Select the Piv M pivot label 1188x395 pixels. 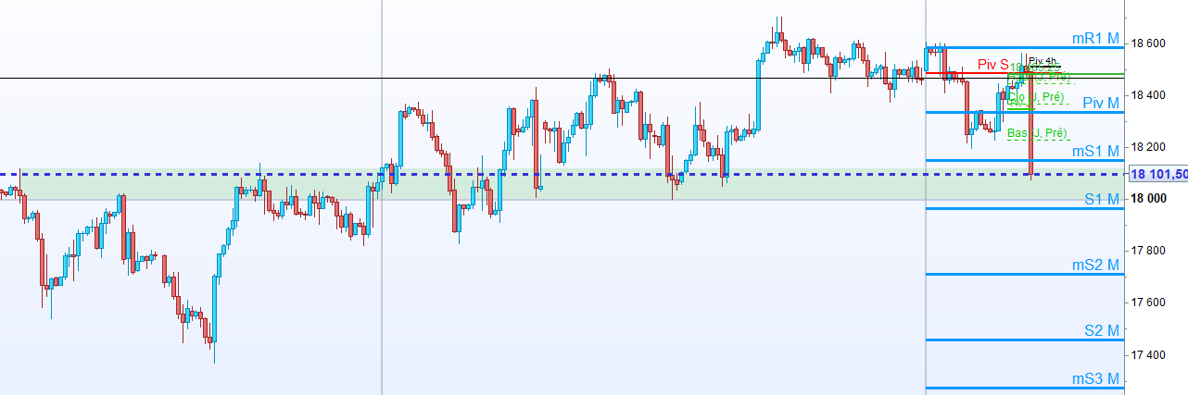click(x=1102, y=103)
